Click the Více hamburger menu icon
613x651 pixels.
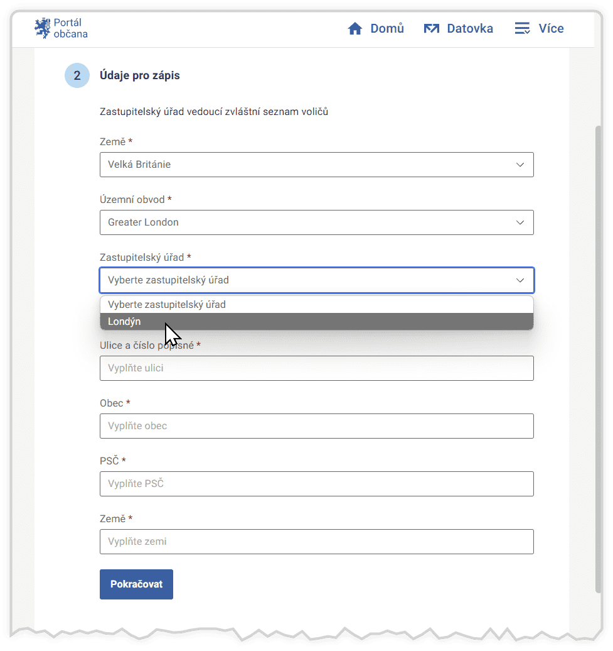click(x=522, y=29)
